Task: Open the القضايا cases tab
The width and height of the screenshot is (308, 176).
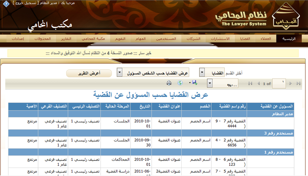Action: tap(245, 39)
